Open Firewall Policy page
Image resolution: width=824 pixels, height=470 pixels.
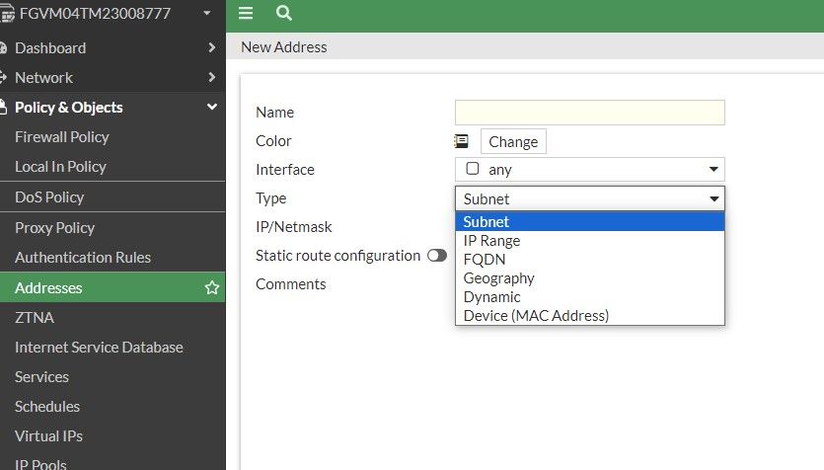[x=62, y=137]
